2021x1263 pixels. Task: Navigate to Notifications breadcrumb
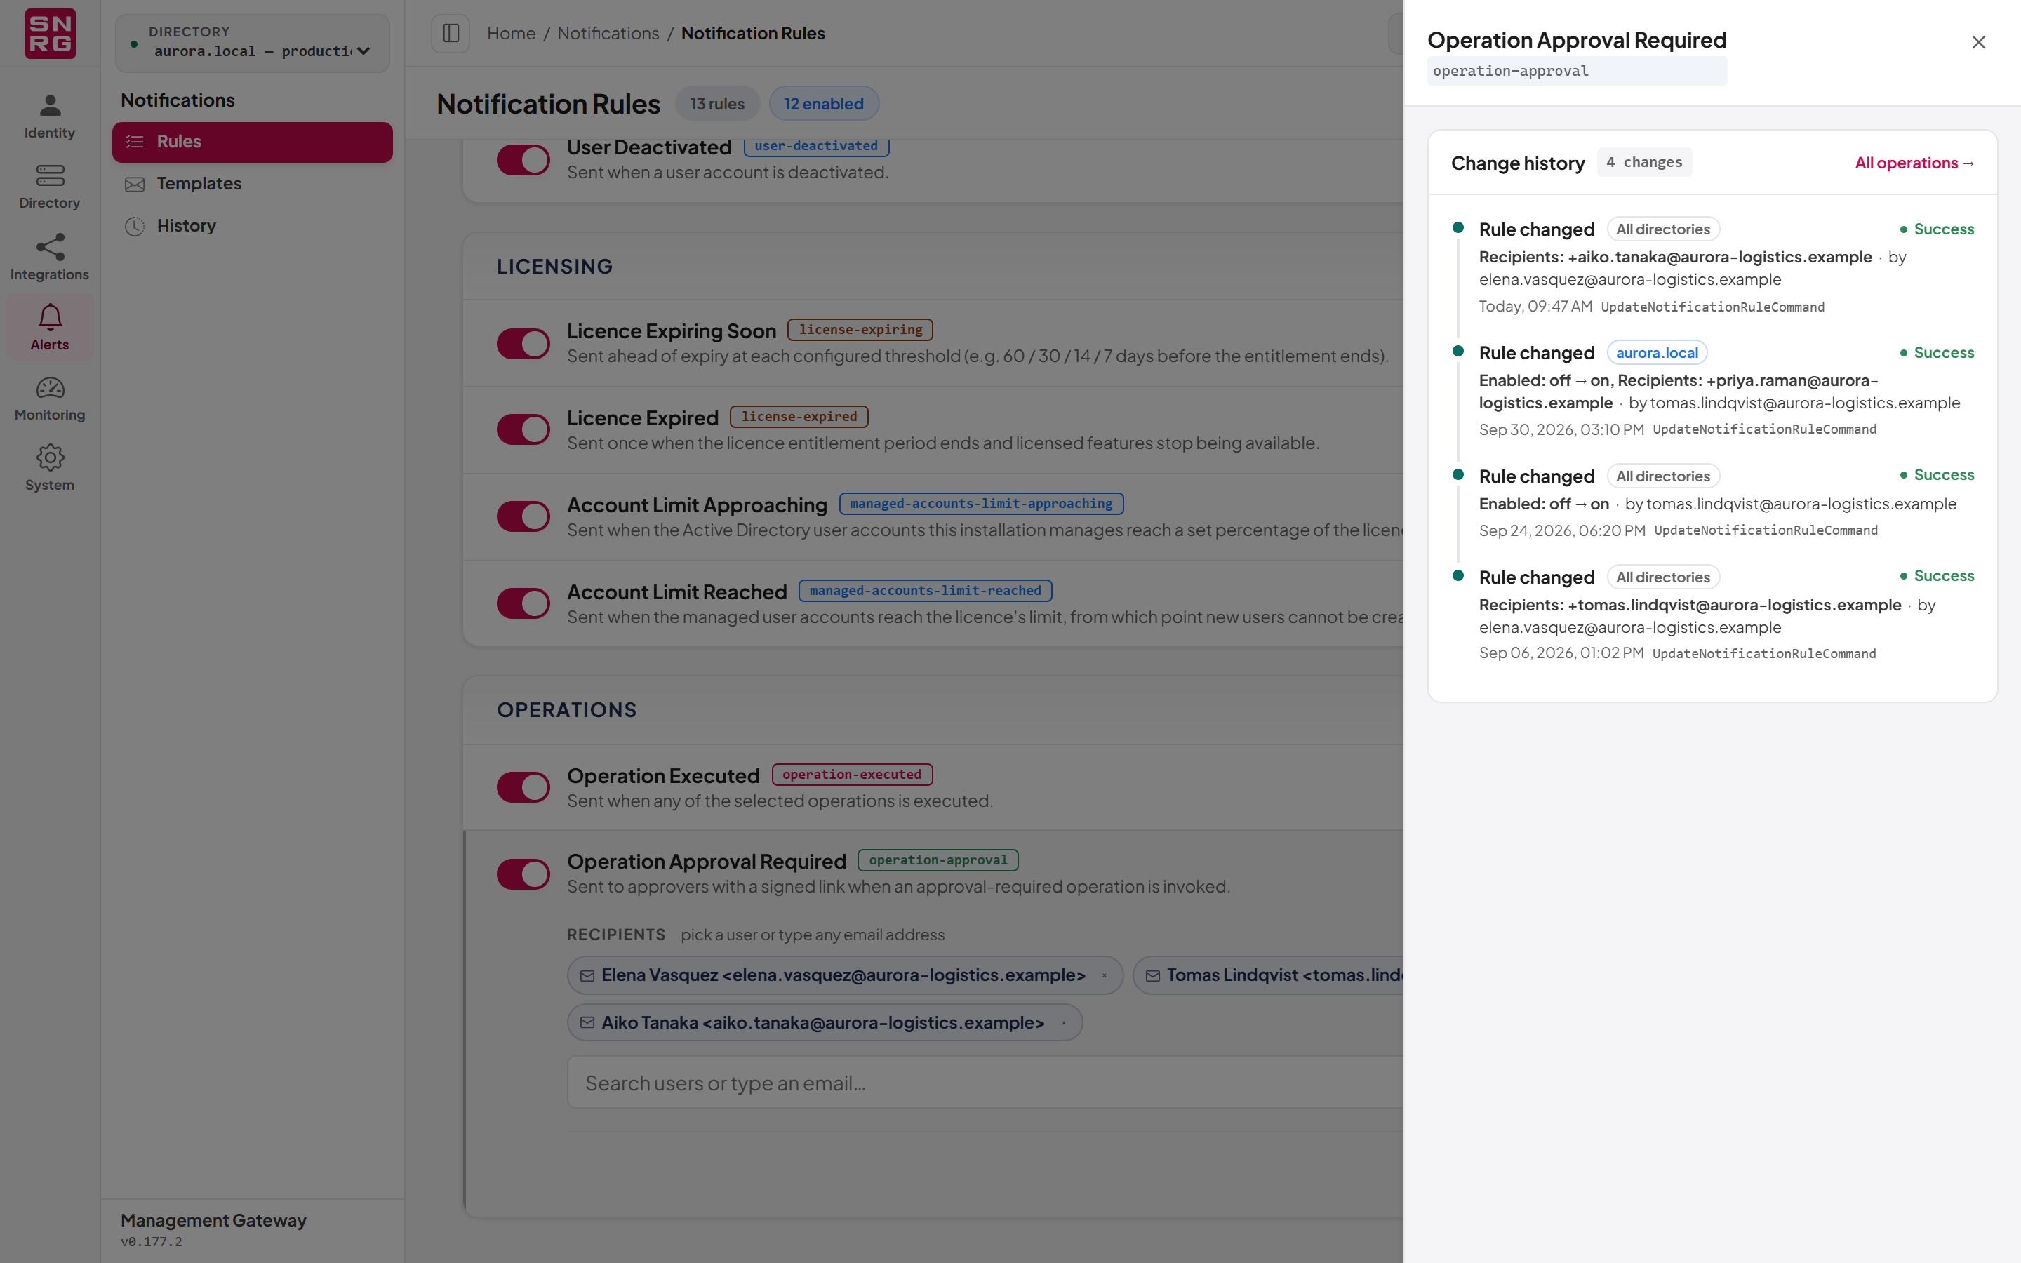(608, 34)
